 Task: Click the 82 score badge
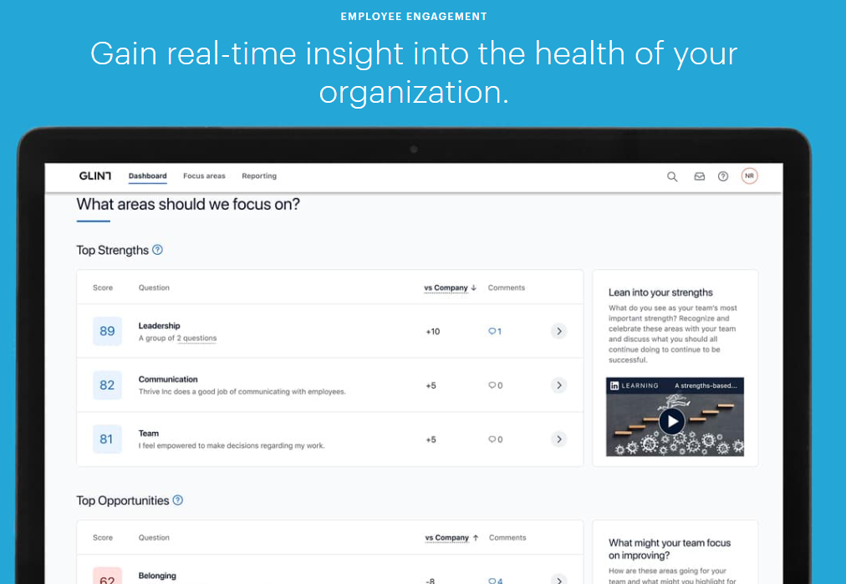(x=107, y=385)
